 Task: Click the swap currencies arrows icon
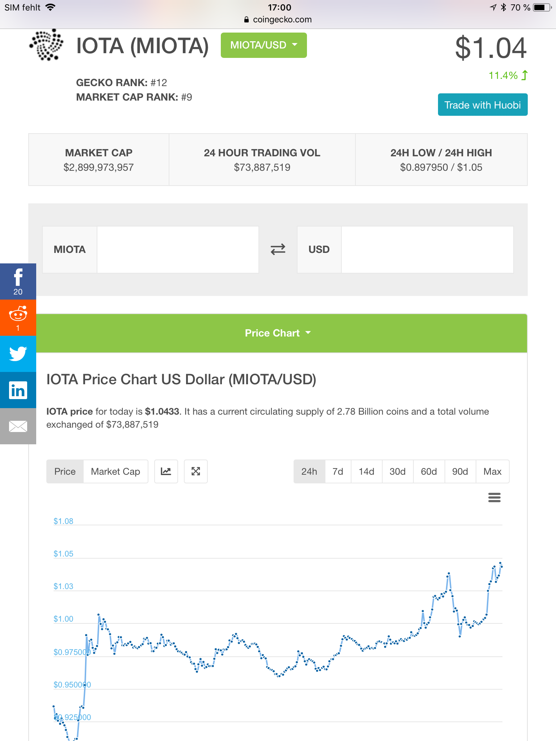[x=278, y=249]
